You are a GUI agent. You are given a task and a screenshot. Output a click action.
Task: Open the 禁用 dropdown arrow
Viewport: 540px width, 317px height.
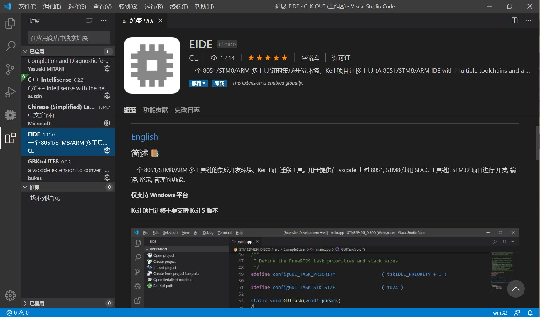[x=205, y=83]
